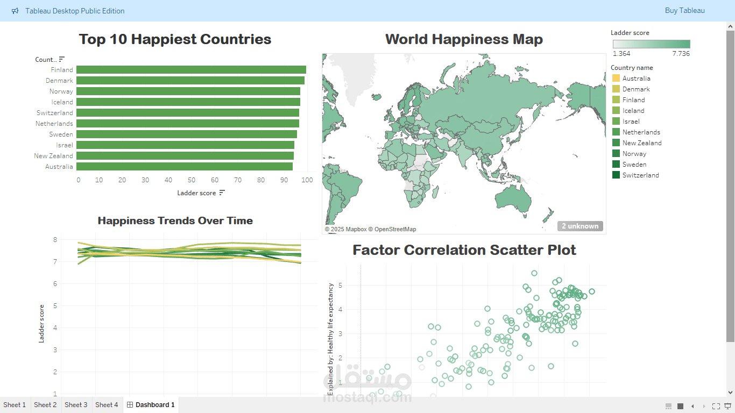Screen dimensions: 735x413
Task: Click the Factor Correlation Scatter Plot title
Action: tap(464, 250)
